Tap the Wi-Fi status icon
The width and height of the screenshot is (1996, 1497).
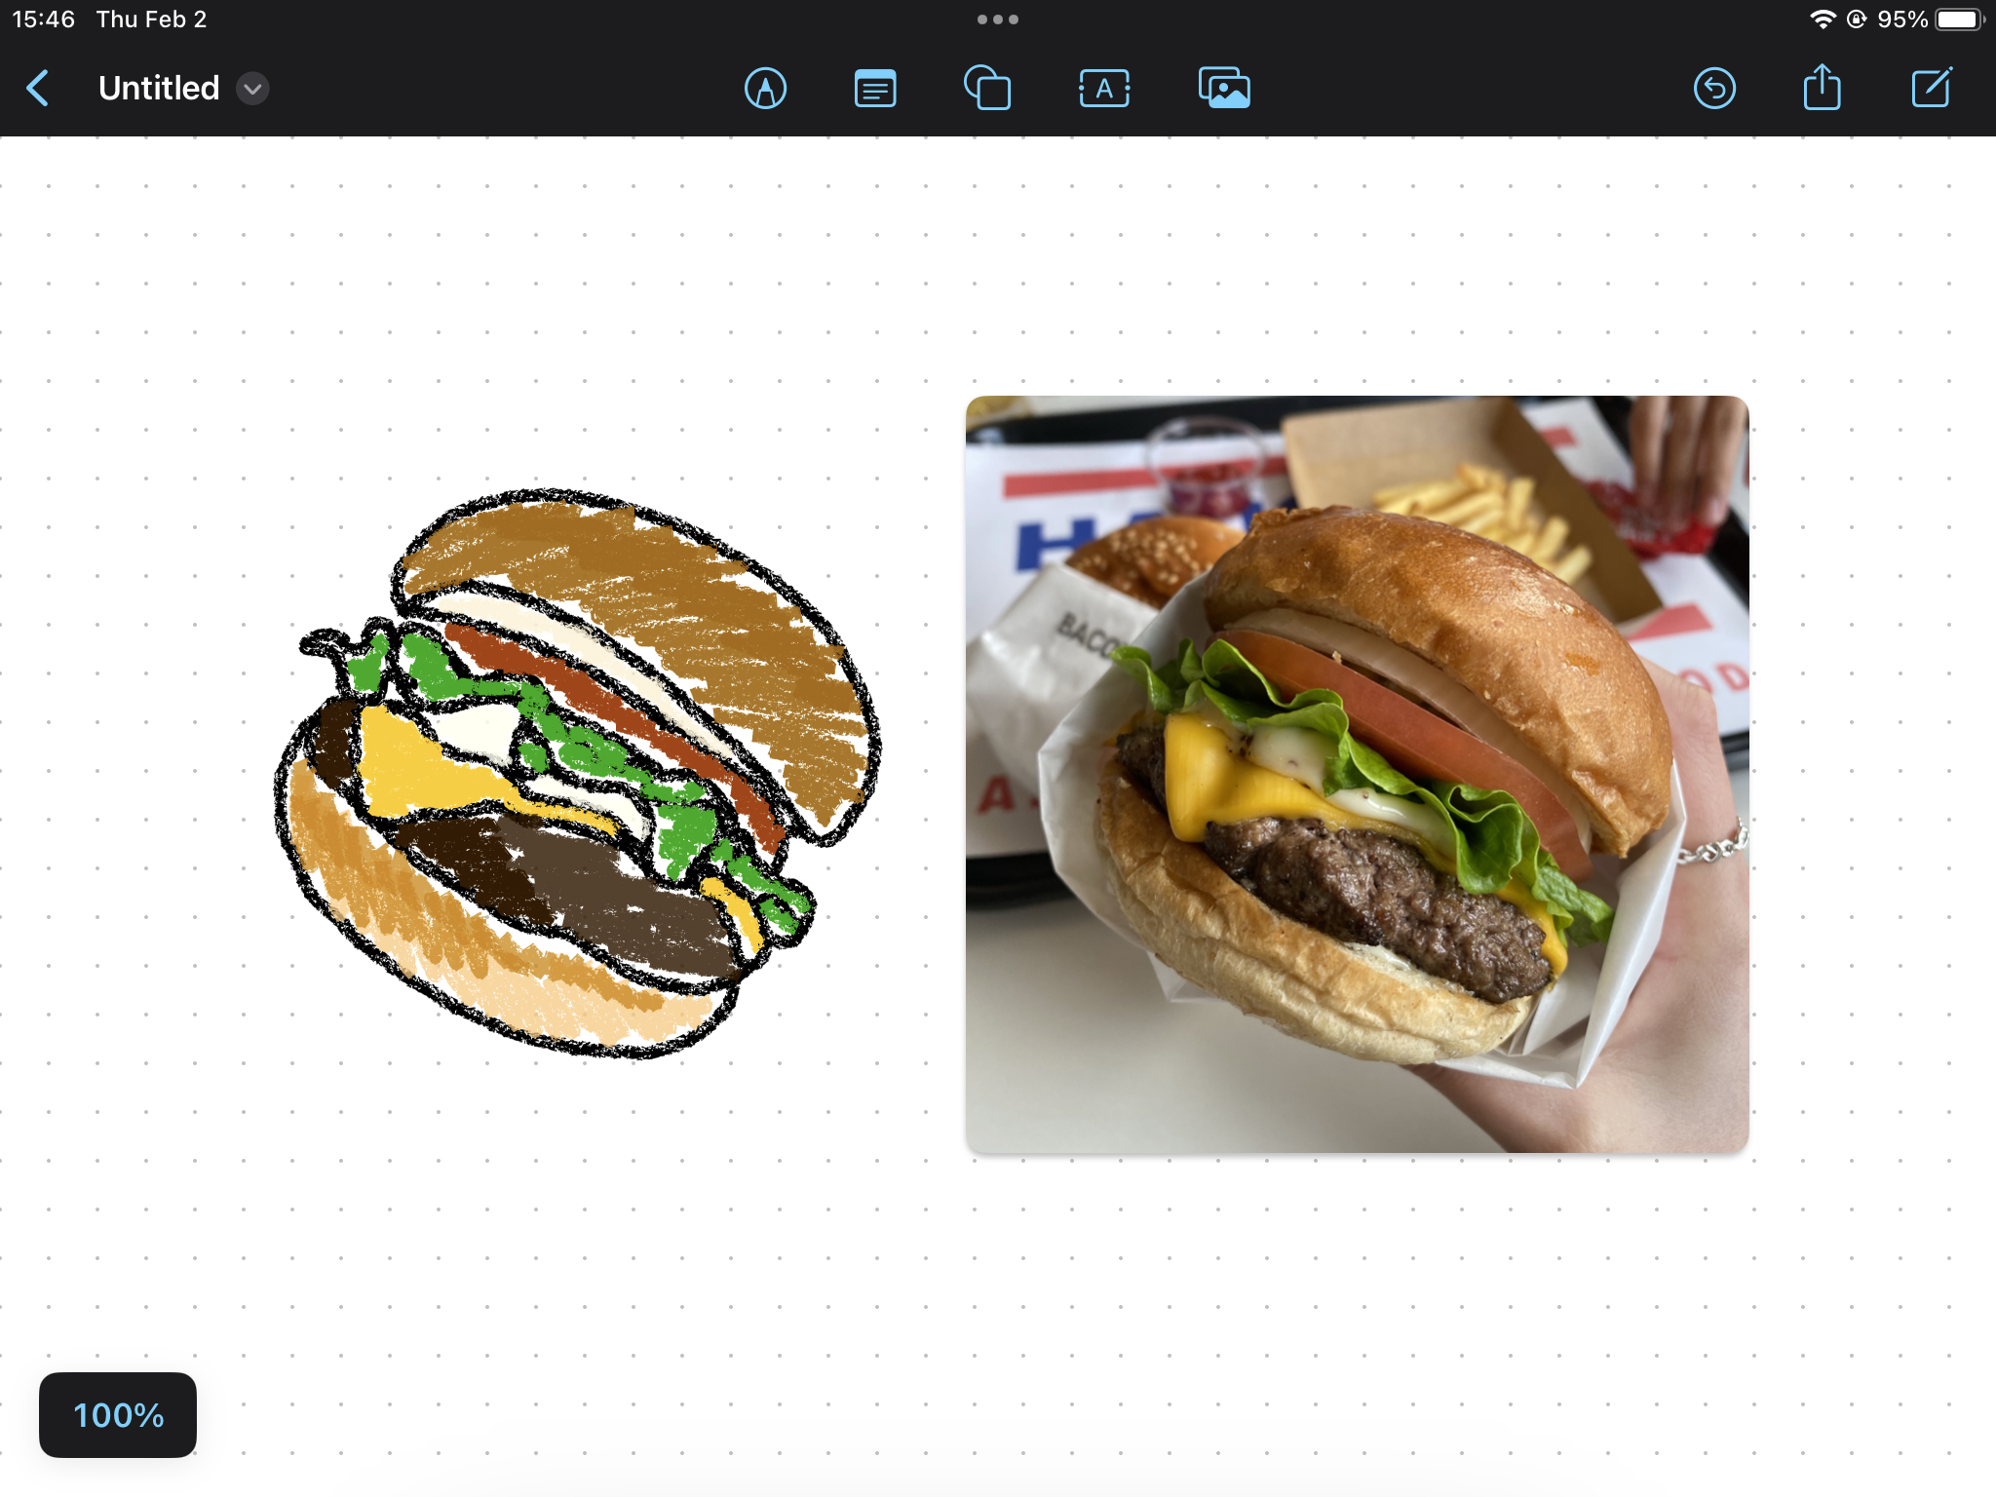(1823, 19)
